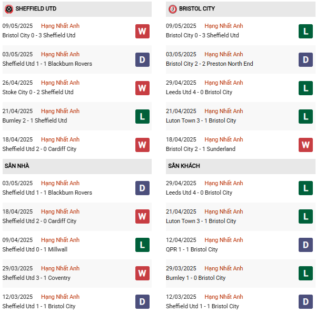Click the D badge for Bristol City 2-2 Preston North End
316x313 pixels.
(305, 59)
